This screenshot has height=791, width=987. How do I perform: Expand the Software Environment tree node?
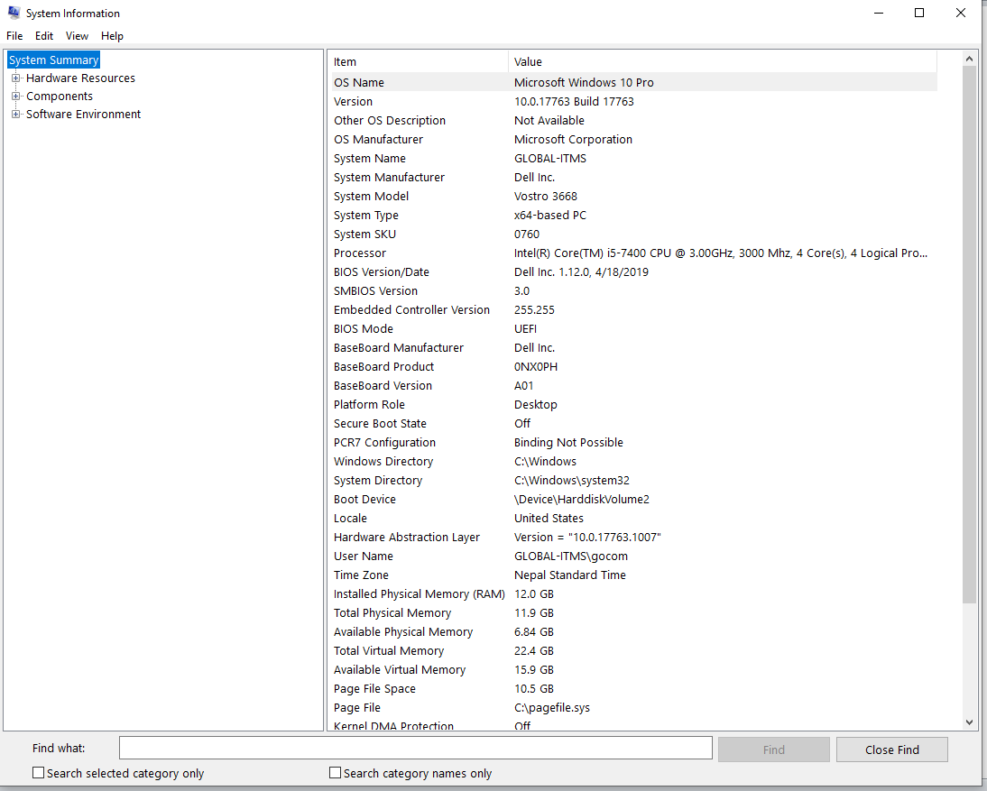click(15, 115)
